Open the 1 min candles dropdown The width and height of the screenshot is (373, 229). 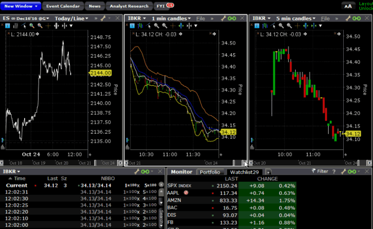coord(171,18)
